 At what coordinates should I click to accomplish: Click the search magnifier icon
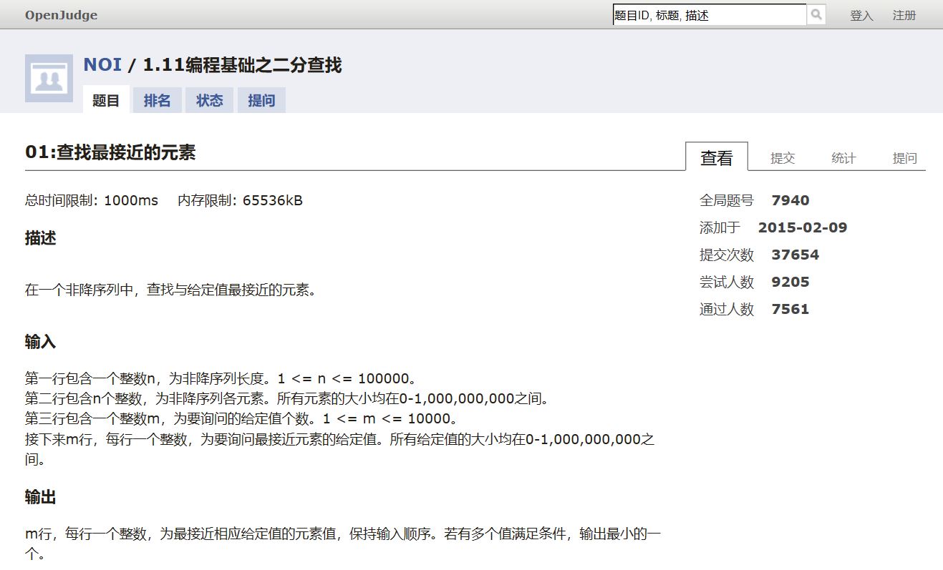pyautogui.click(x=816, y=15)
